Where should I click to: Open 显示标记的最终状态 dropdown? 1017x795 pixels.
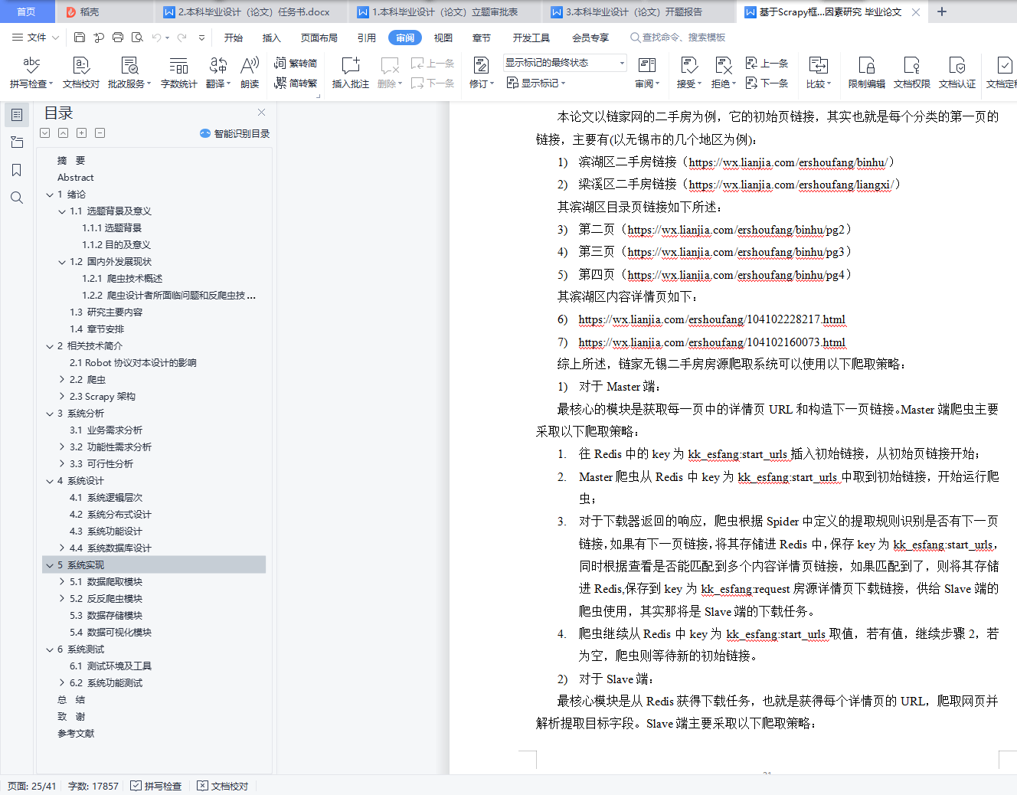point(565,63)
